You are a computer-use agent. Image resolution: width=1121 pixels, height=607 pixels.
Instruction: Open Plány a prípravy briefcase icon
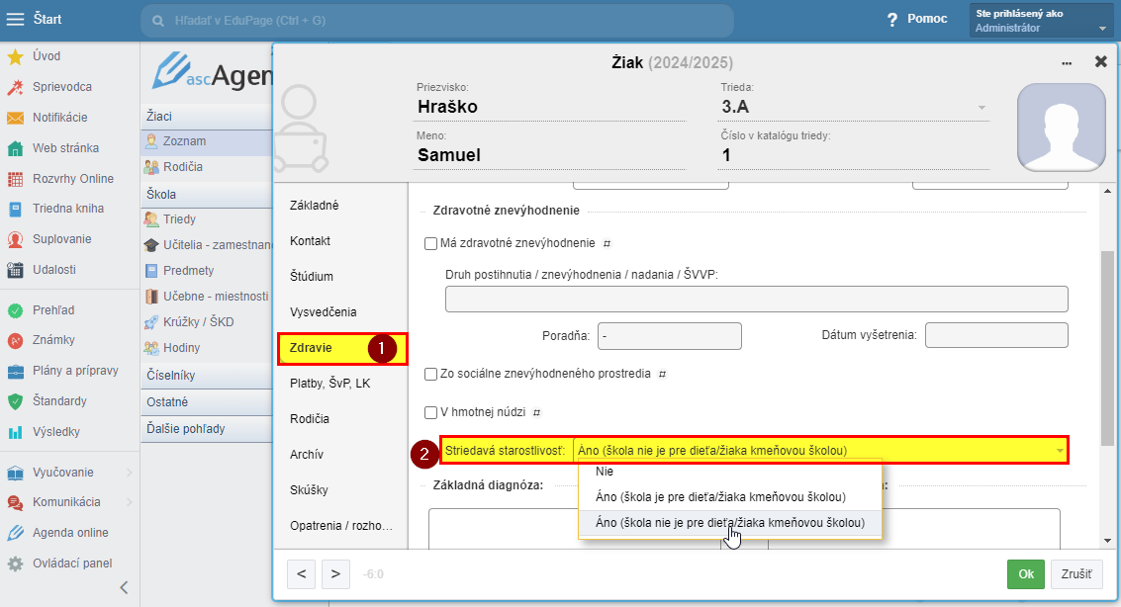click(15, 372)
